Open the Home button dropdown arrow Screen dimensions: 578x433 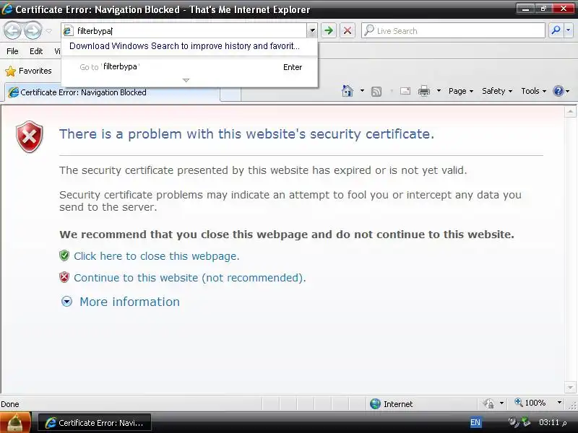tap(362, 91)
